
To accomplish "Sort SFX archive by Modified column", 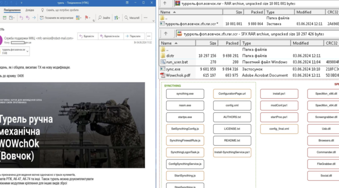I will 307,43.
